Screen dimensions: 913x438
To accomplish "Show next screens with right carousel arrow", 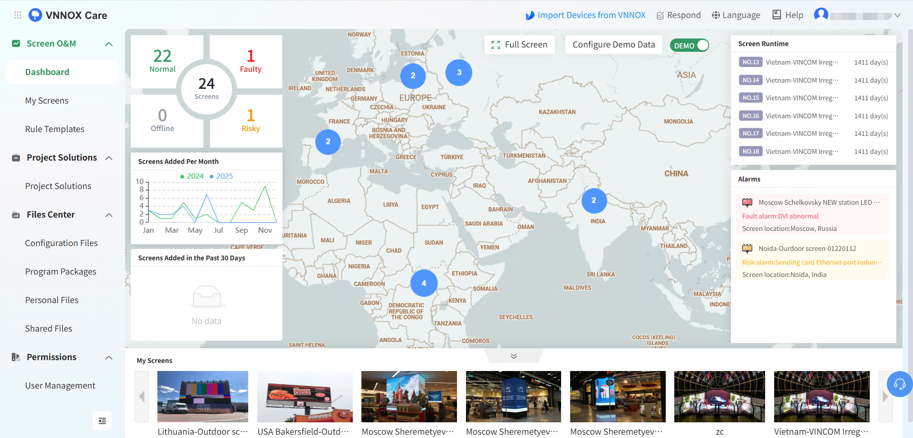I will (x=885, y=396).
